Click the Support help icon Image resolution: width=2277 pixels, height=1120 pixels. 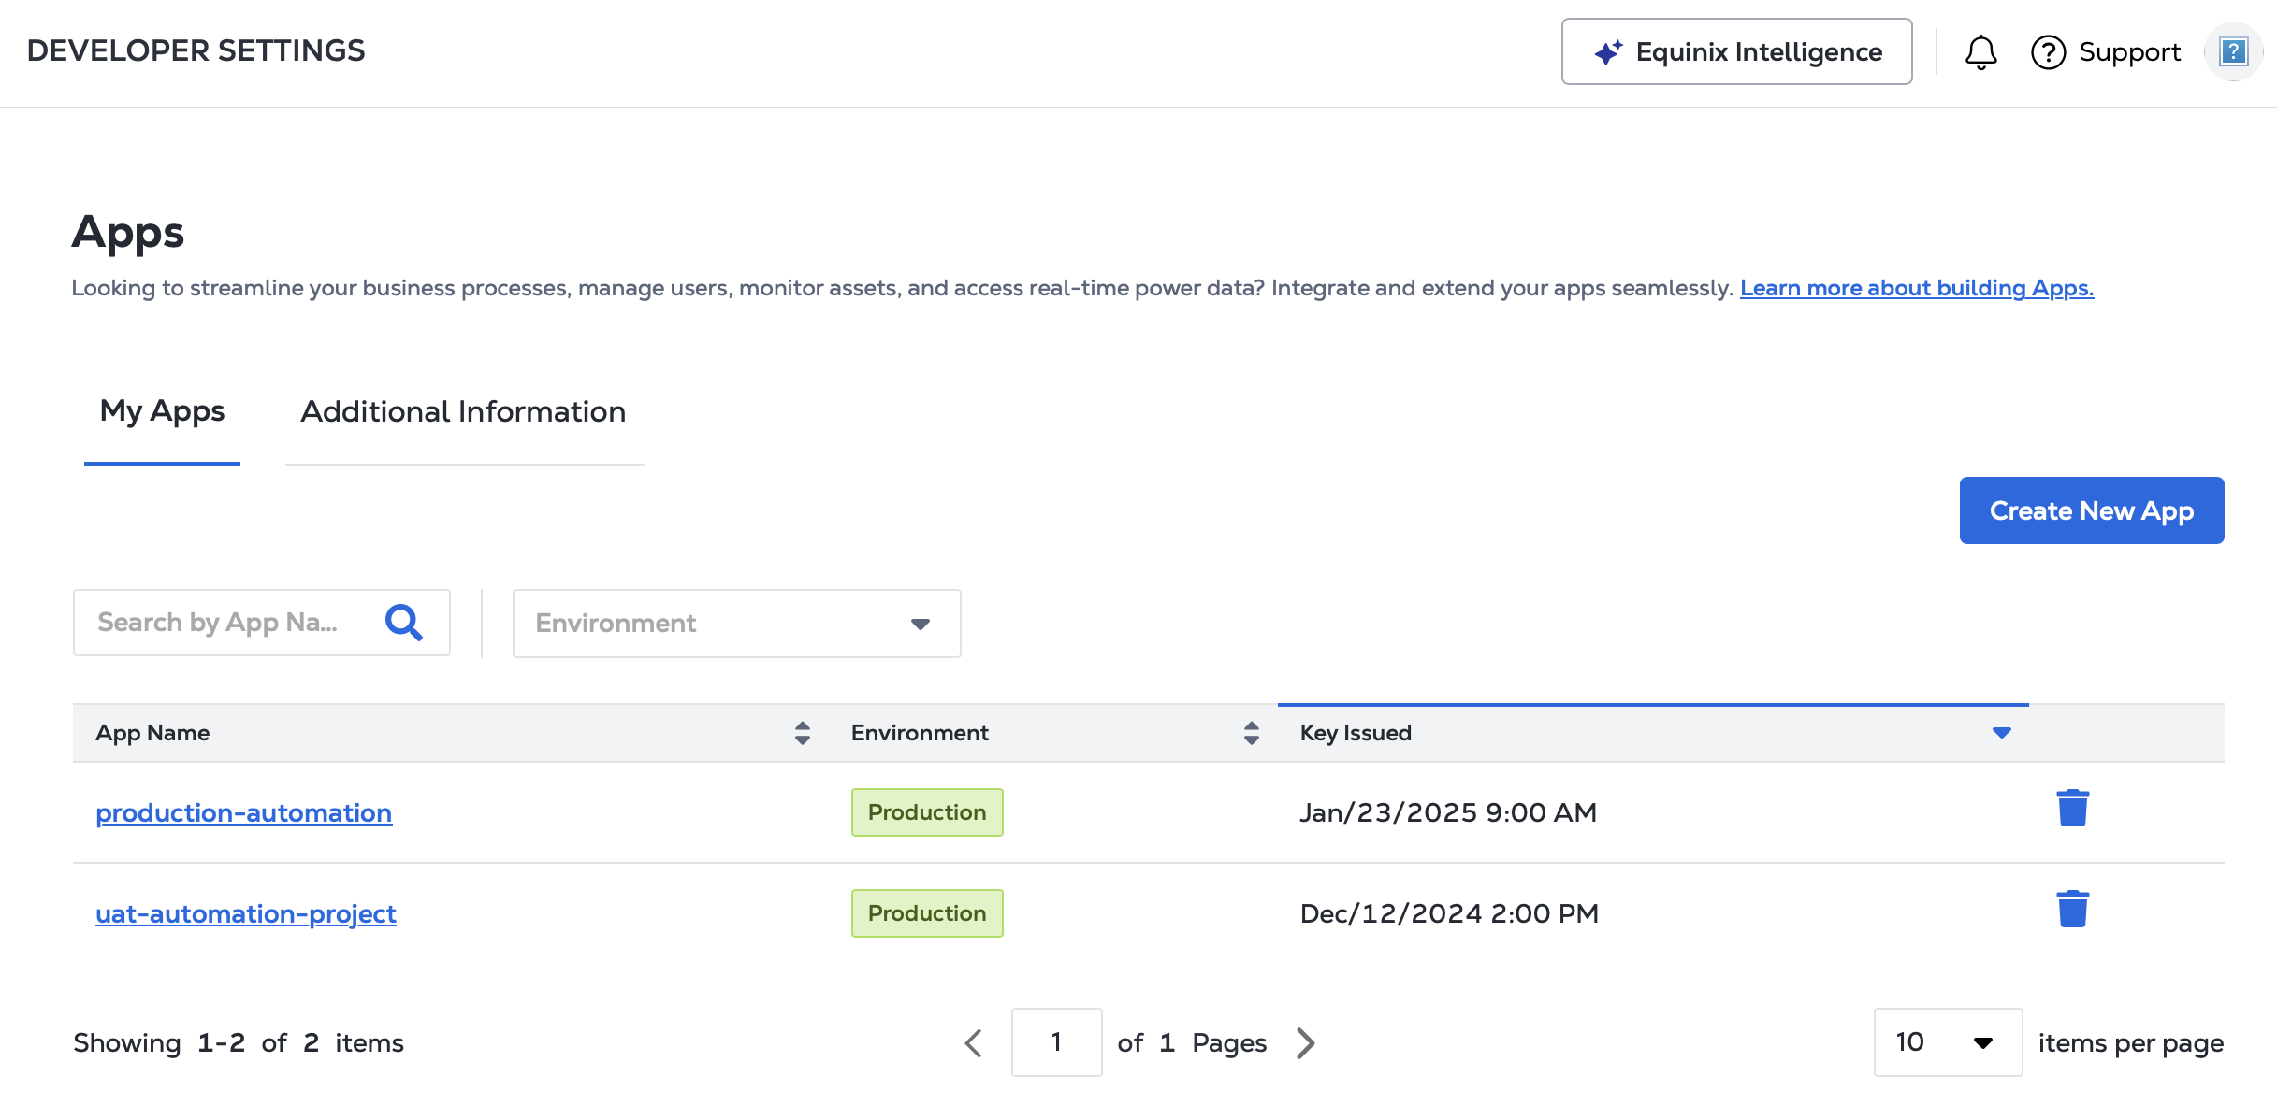coord(2048,52)
